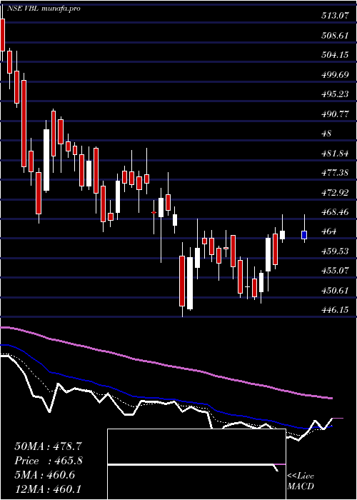
Task: Select the 499.69 price axis label
Action: click(334, 74)
